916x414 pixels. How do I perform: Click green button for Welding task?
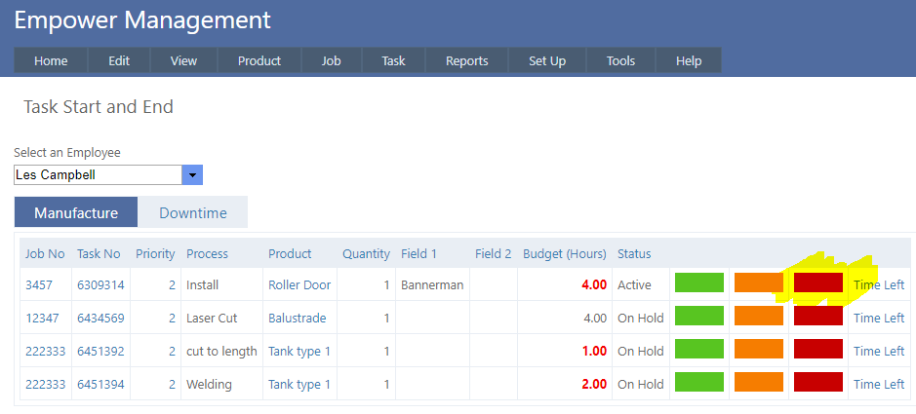click(698, 383)
